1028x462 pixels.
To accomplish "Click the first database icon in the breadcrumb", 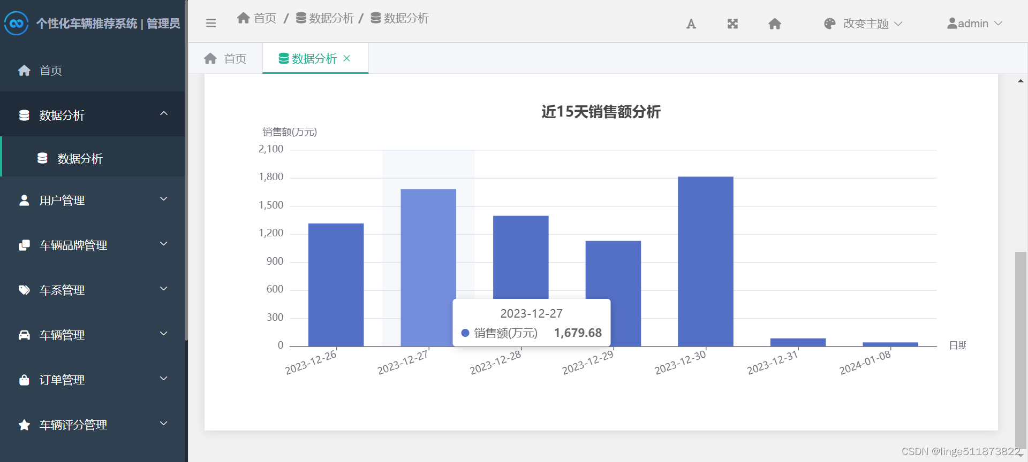I will [301, 18].
